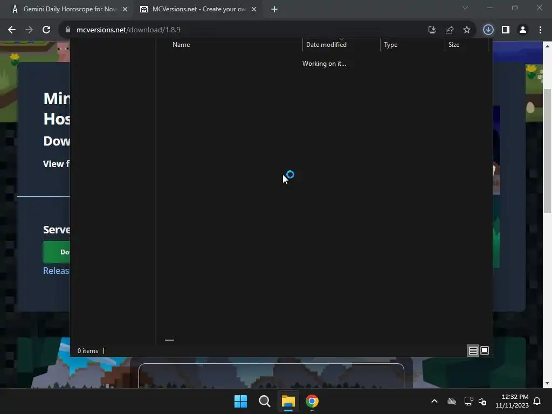
Task: Toggle the Chrome side panel
Action: click(x=506, y=30)
